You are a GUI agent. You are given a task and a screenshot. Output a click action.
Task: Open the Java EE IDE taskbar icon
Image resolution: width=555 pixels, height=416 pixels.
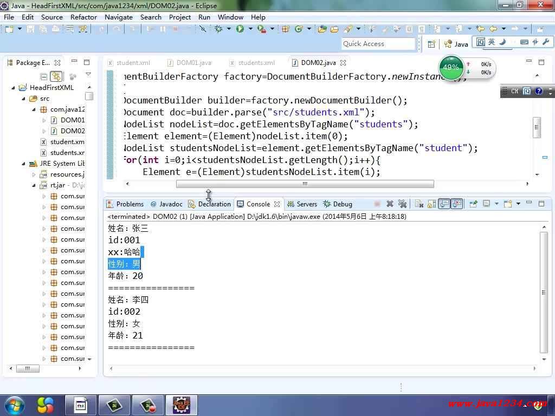[x=182, y=405]
